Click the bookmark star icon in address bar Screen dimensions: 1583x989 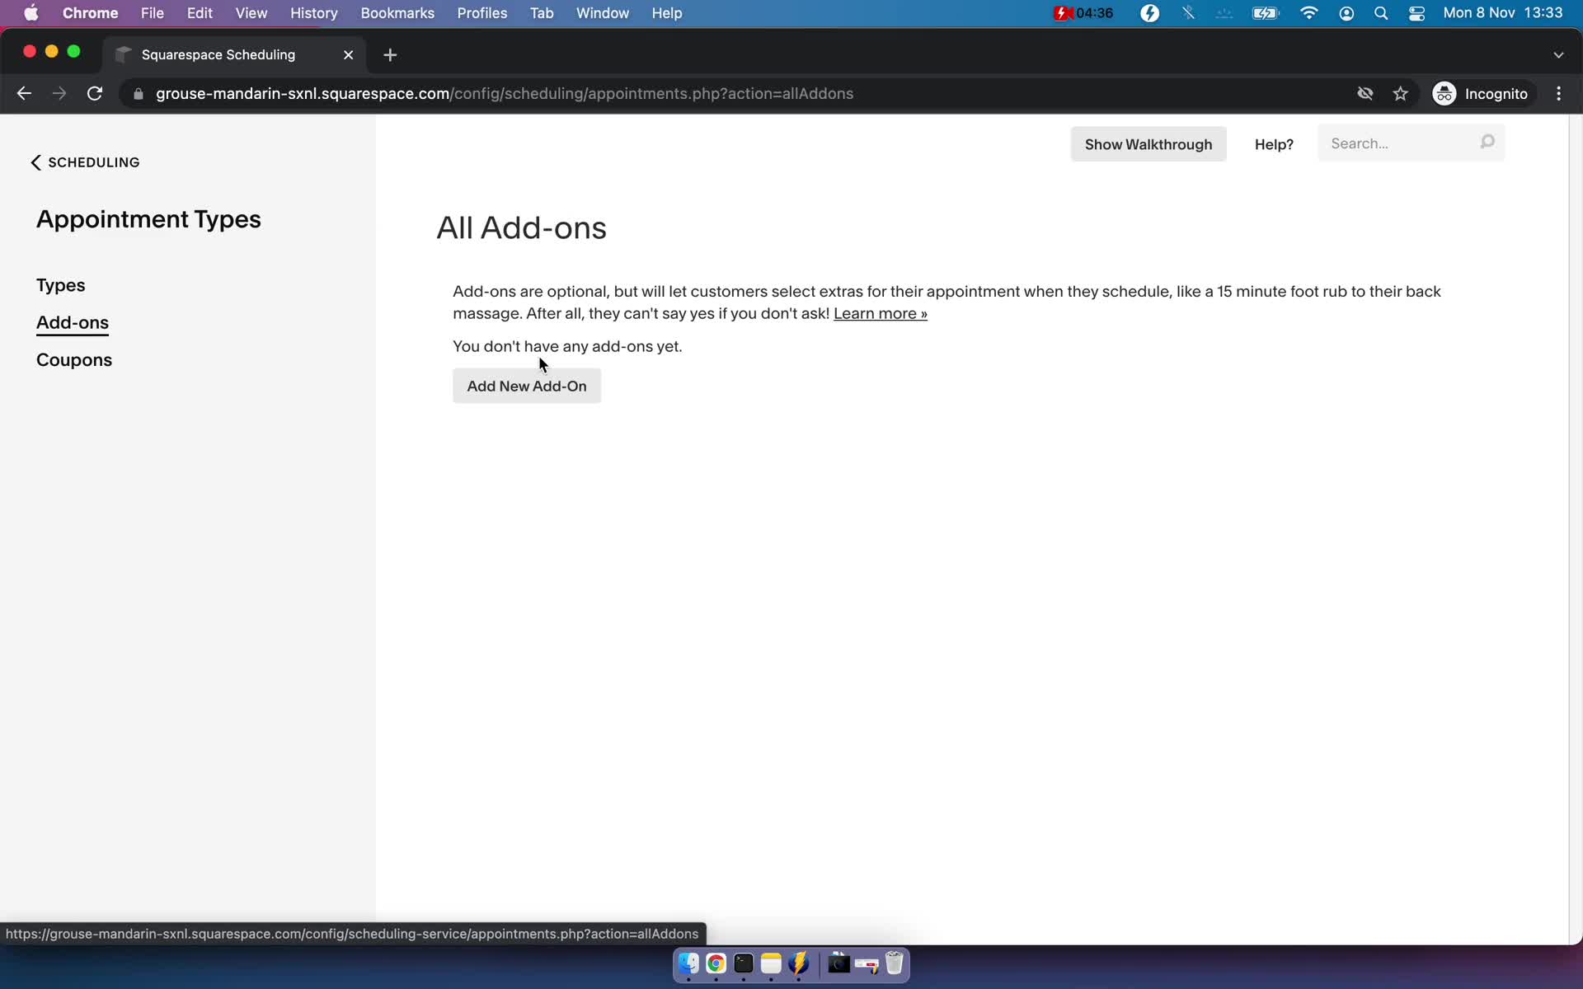[1403, 93]
